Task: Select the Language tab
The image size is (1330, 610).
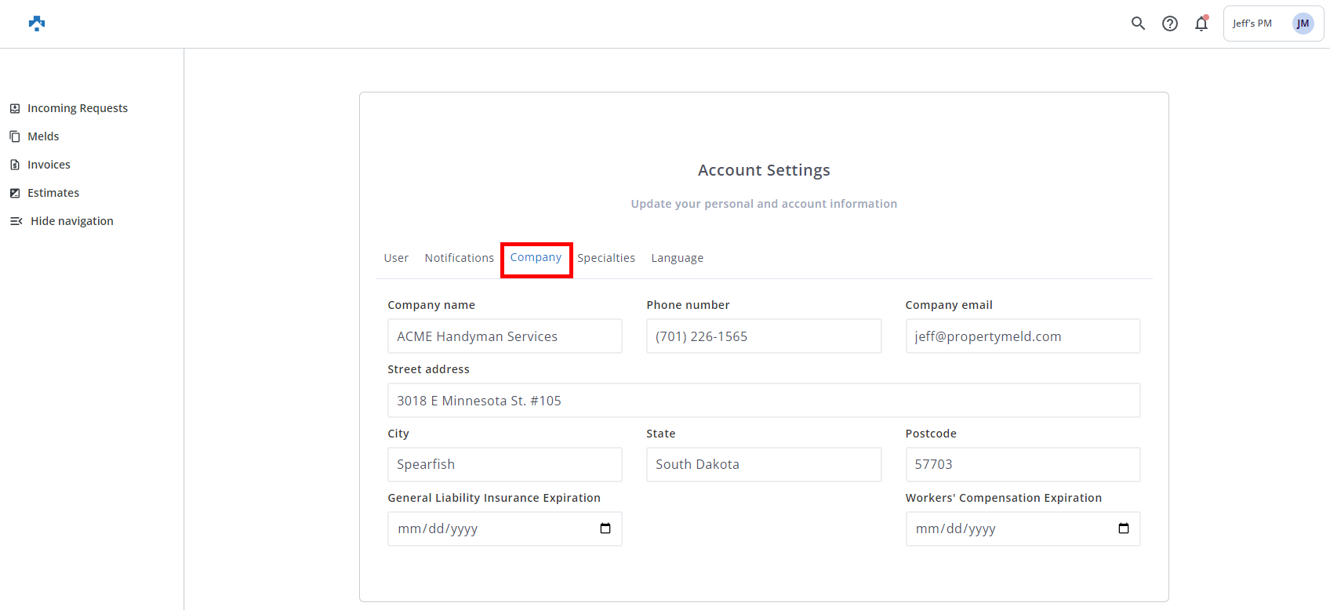Action: click(x=677, y=258)
